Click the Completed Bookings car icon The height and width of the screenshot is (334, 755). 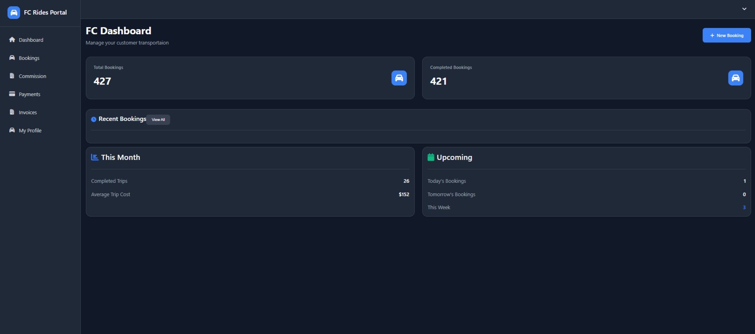(x=735, y=78)
